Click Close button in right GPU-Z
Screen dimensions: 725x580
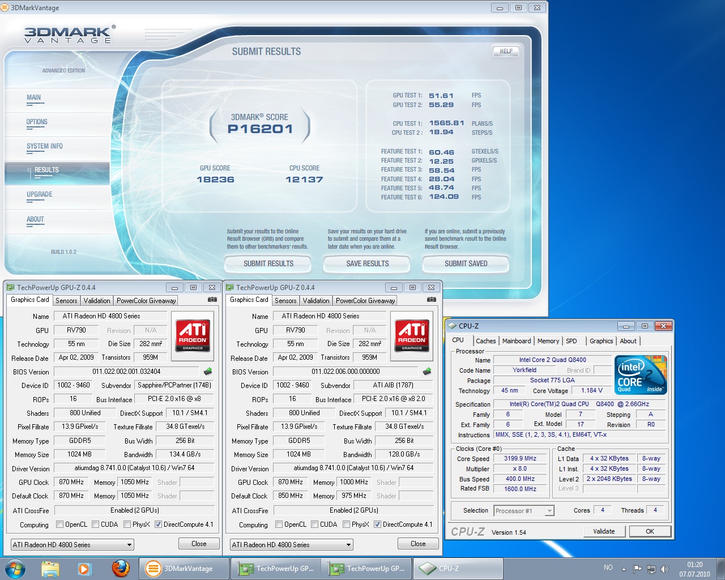point(418,544)
